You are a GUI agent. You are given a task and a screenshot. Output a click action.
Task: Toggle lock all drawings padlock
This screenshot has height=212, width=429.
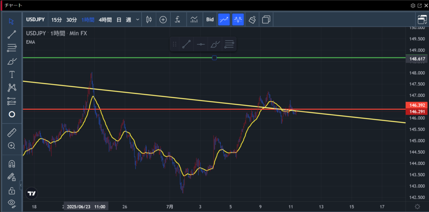pos(11,190)
